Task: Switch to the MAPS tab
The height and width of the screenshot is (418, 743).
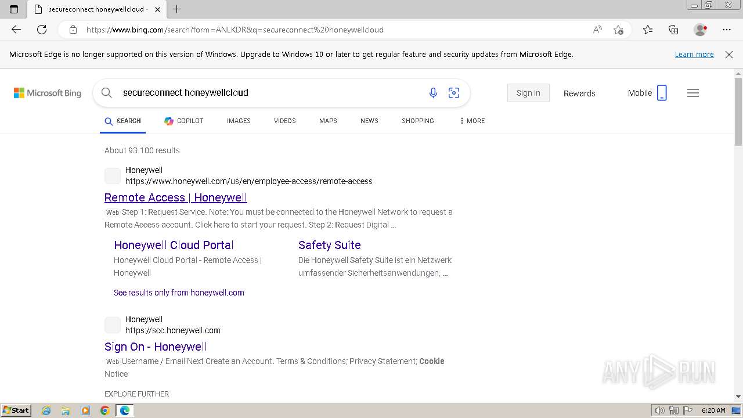Action: pyautogui.click(x=328, y=121)
